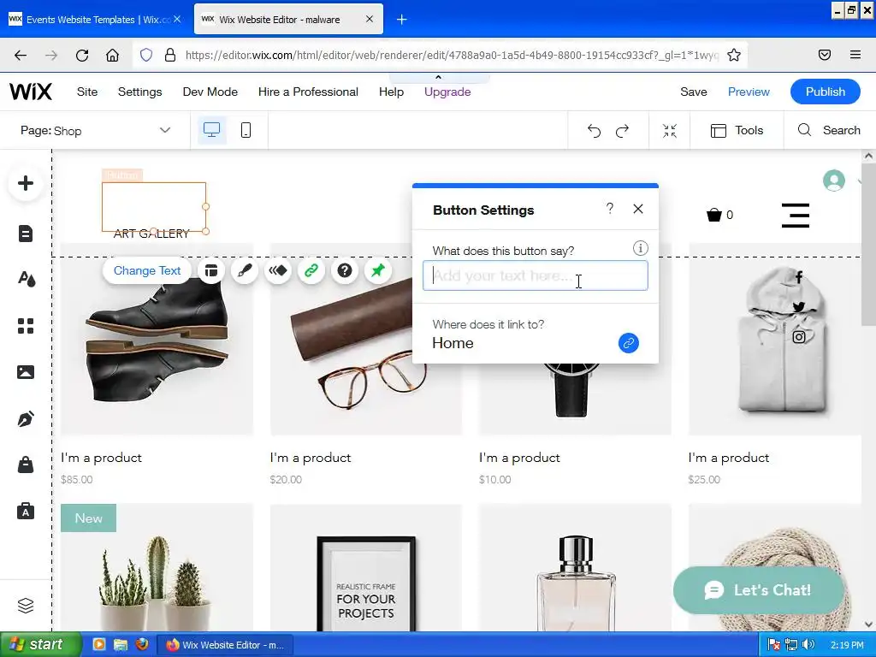The width and height of the screenshot is (876, 657).
Task: Expand the Page: Shop dropdown
Action: click(x=95, y=131)
